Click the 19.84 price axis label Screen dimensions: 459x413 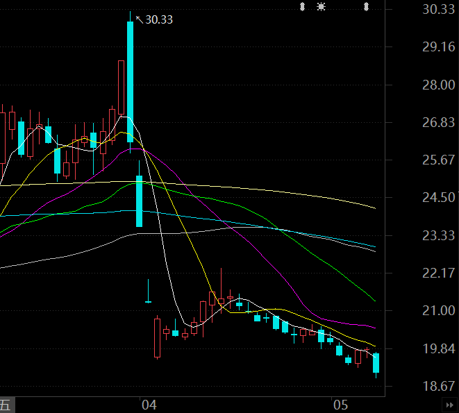[438, 348]
